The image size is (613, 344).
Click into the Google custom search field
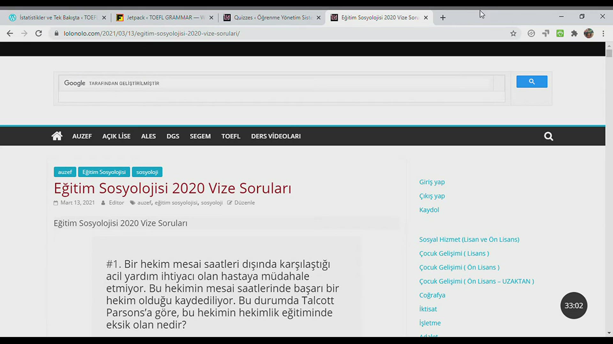coord(275,83)
